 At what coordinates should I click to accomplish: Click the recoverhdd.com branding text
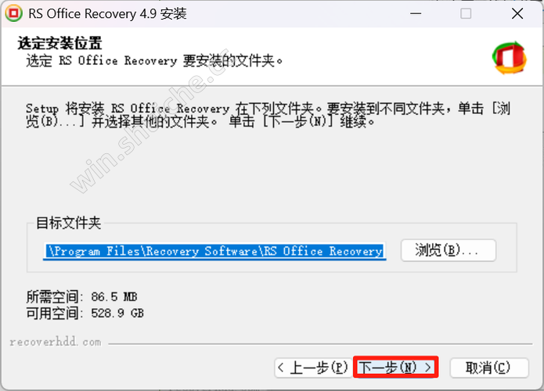point(56,343)
